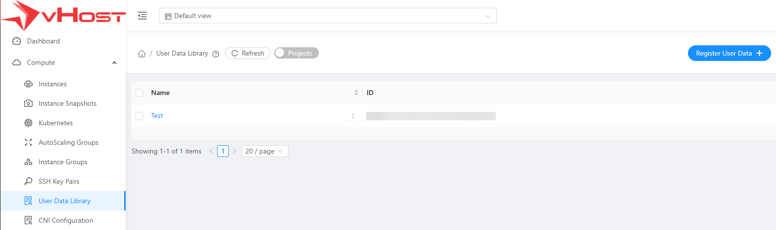Click the User Data Library help icon
Viewport: 776px width, 230px height.
216,54
